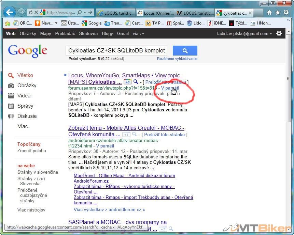Screen dimensions: 294x235
Task: Close the cykloatlas browser tab
Action: point(251,13)
